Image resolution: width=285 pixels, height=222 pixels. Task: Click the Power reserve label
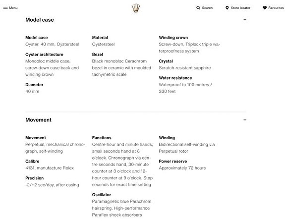(x=172, y=162)
